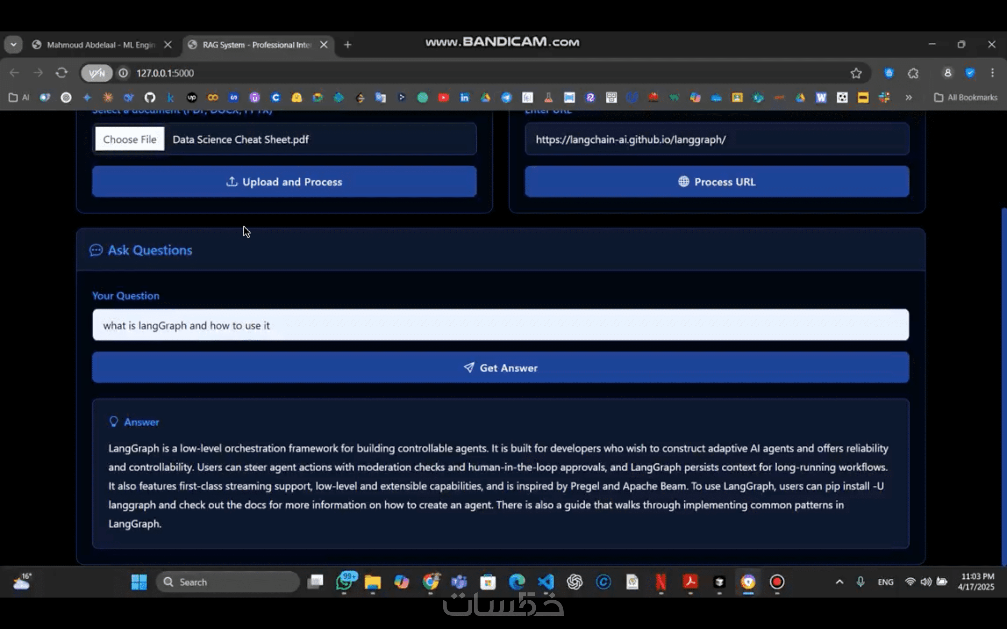1007x629 pixels.
Task: Bookmark this page with star icon
Action: click(x=856, y=73)
